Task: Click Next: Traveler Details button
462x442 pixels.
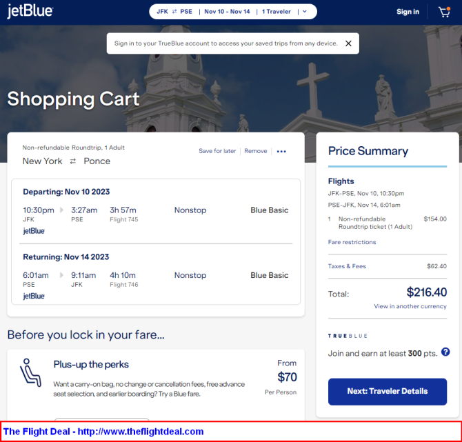Action: coord(388,392)
